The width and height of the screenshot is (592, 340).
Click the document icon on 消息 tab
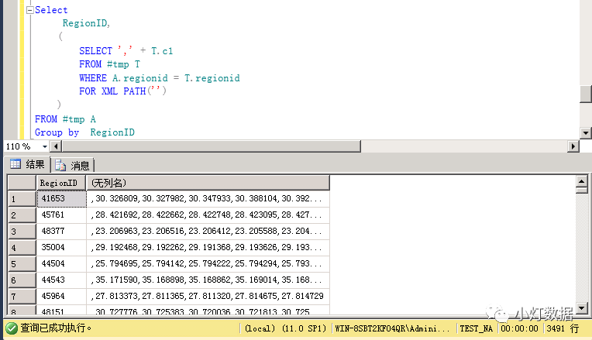tap(60, 165)
